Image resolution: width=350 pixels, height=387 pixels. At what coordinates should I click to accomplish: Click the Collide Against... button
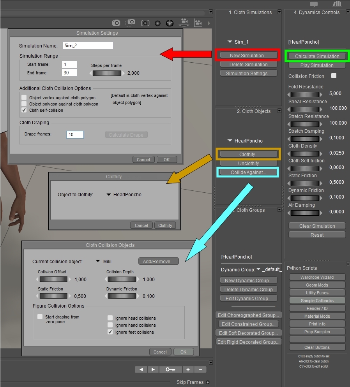[248, 172]
